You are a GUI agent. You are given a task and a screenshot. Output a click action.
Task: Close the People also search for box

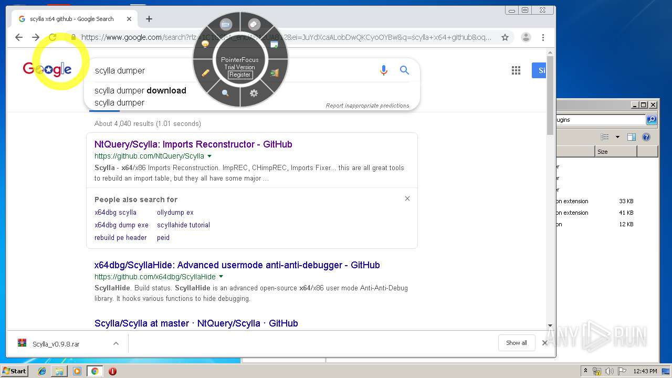coord(407,198)
